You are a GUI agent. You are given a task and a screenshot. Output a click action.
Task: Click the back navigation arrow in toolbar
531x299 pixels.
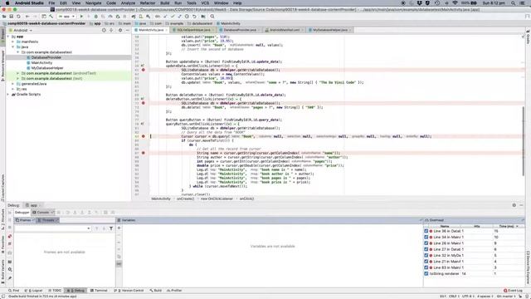pos(27,17)
